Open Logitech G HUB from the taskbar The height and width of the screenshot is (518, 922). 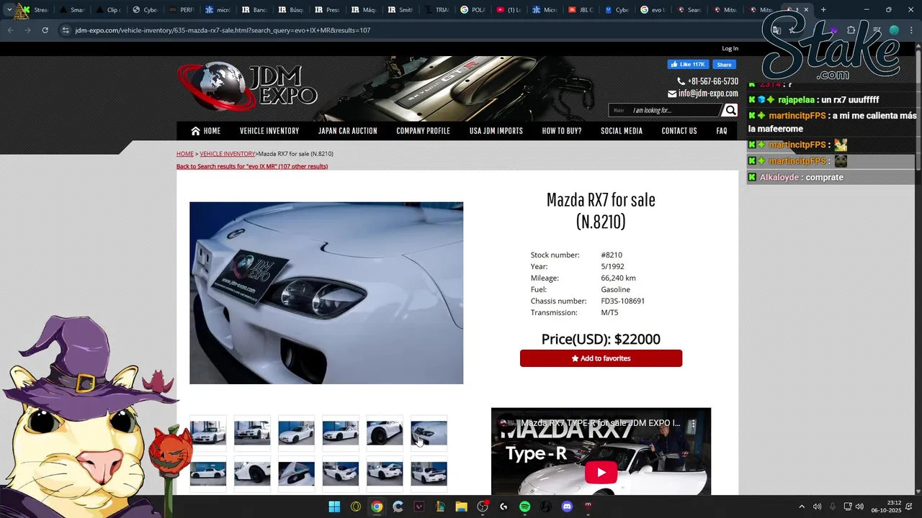pyautogui.click(x=503, y=506)
